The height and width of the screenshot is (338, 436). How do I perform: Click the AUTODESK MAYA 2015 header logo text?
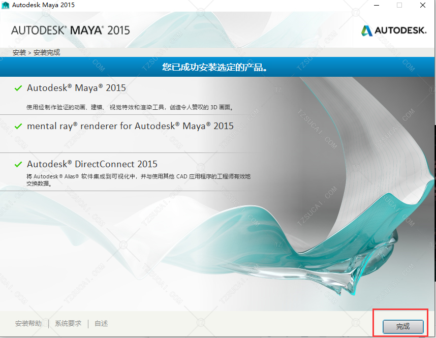[x=70, y=30]
